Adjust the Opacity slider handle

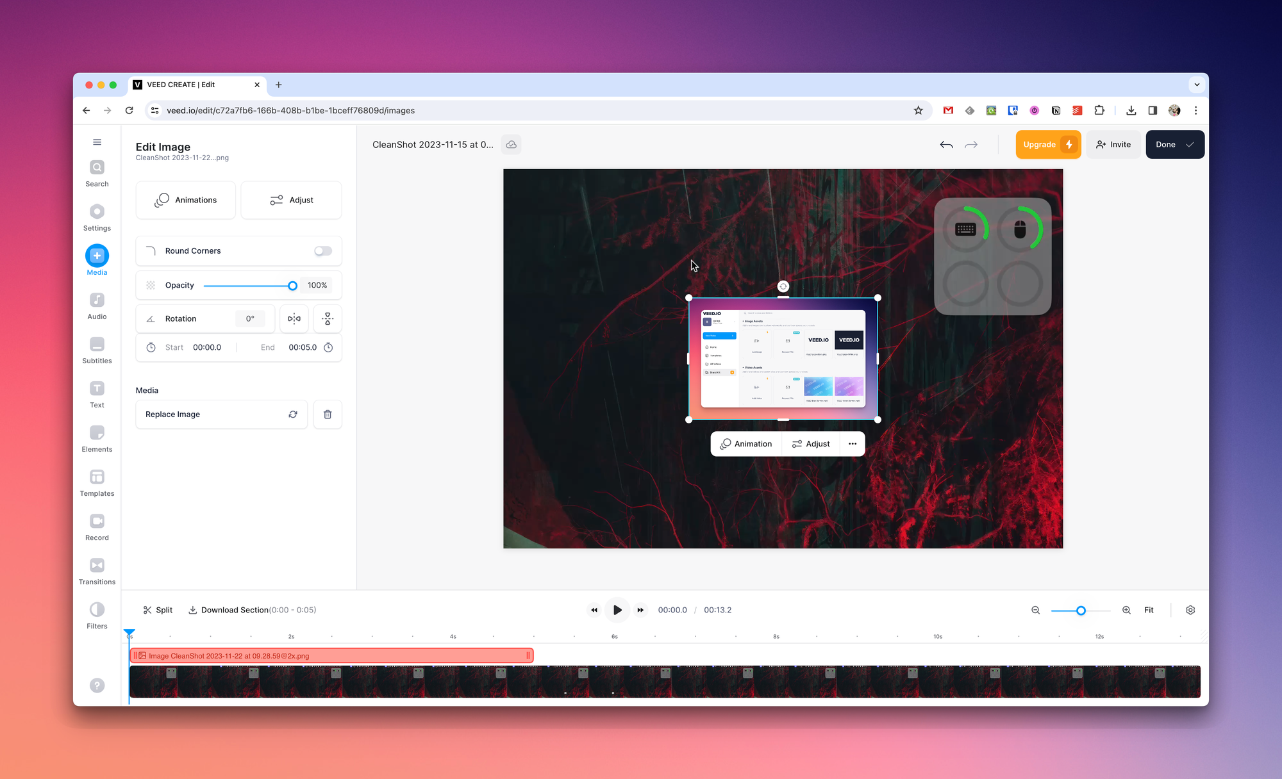[x=292, y=286]
